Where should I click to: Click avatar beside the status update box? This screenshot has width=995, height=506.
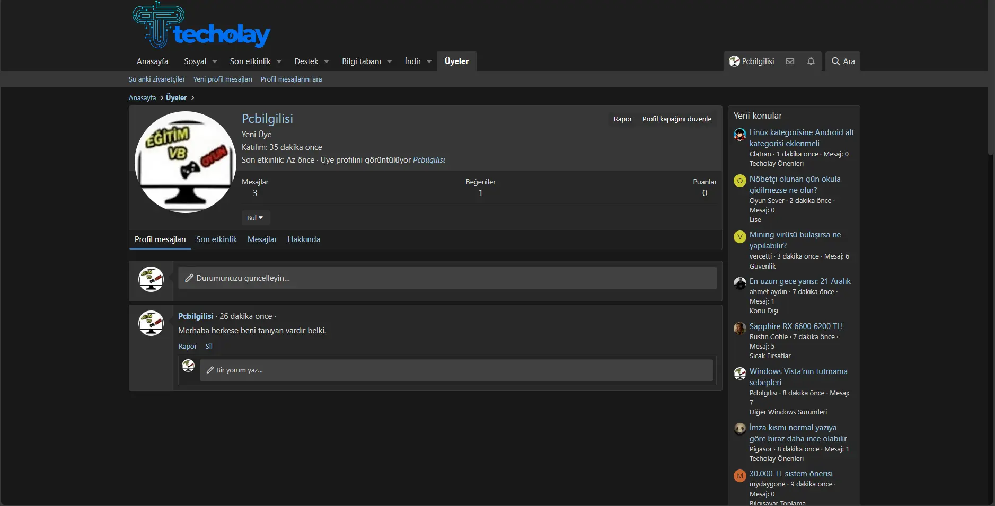tap(151, 279)
